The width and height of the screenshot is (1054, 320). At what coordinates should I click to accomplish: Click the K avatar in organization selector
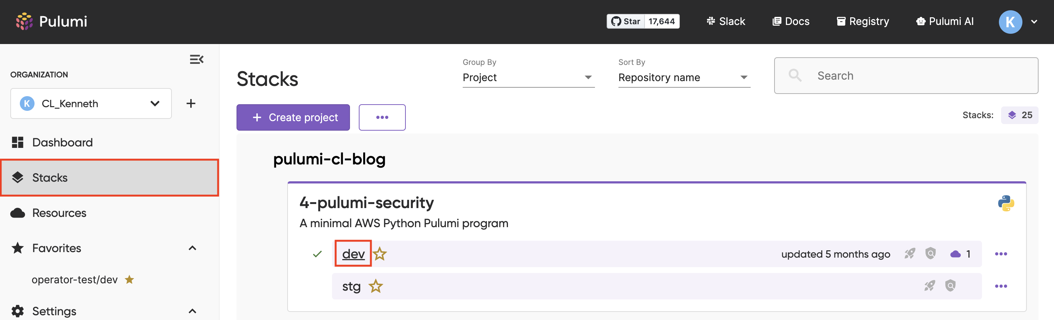point(27,103)
